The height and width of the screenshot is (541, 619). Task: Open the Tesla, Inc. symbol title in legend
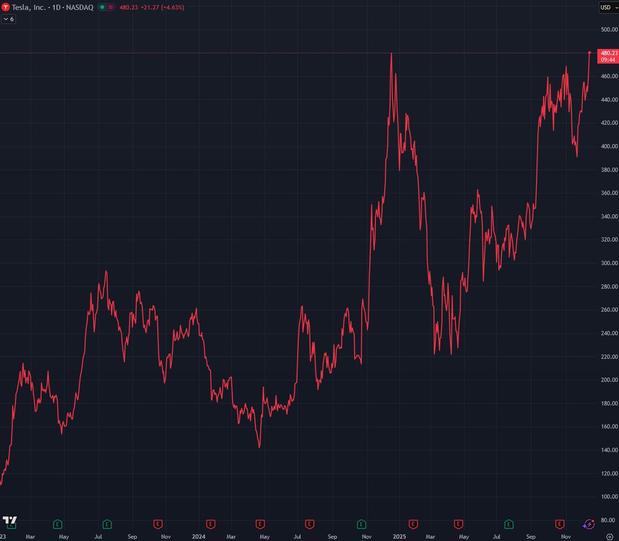tap(52, 7)
